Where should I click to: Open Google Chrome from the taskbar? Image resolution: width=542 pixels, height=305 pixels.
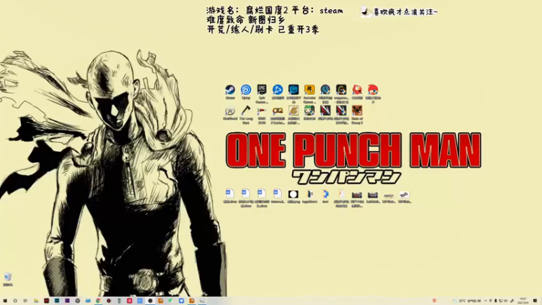pyautogui.click(x=98, y=301)
